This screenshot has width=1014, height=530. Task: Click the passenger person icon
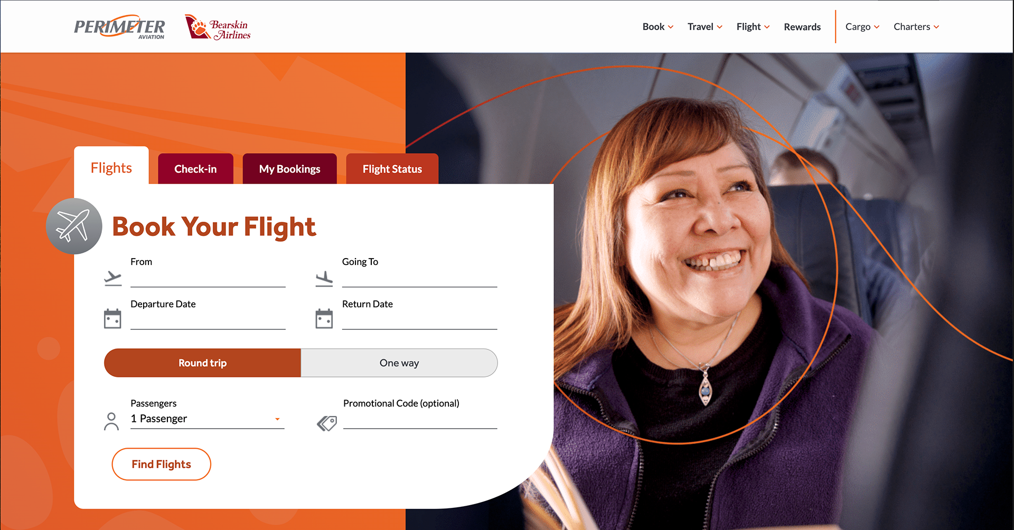click(x=111, y=421)
